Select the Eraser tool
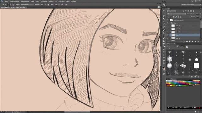Screen dimensions: 202x113 coord(164,38)
